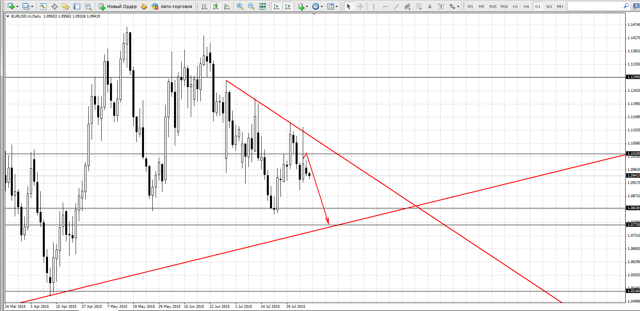Toggle Chart Shift

288,6
